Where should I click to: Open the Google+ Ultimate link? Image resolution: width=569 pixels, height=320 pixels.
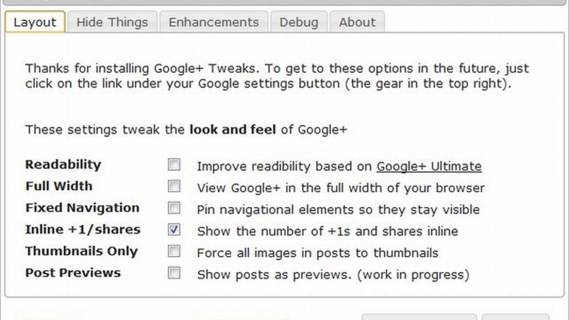(429, 166)
